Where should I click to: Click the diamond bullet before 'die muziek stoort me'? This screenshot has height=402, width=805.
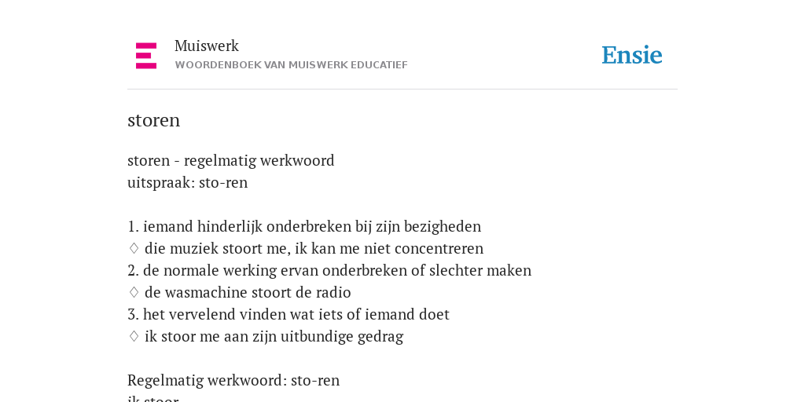click(134, 249)
